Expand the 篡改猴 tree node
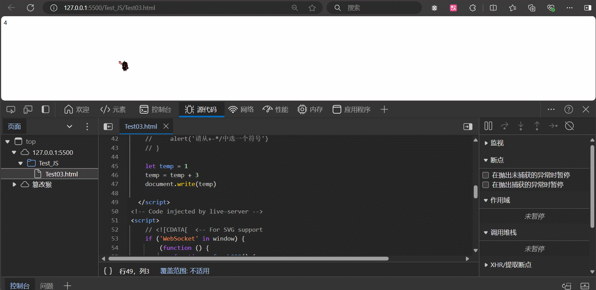 click(14, 185)
